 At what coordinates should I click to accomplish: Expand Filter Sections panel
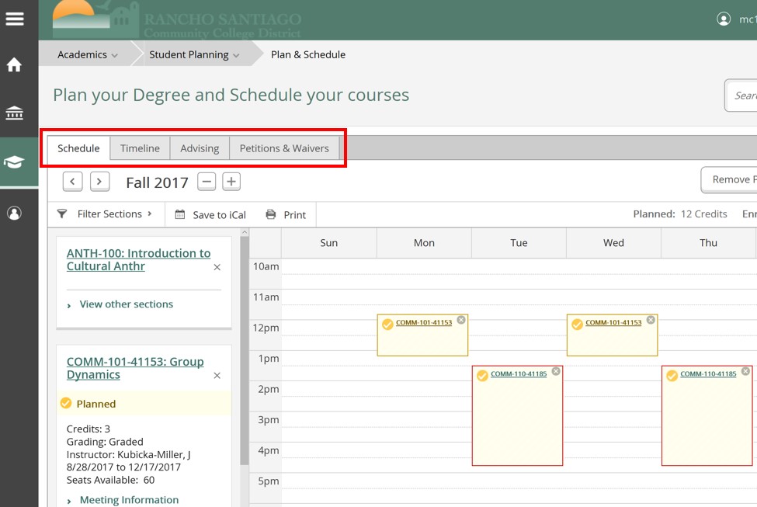[x=106, y=214]
